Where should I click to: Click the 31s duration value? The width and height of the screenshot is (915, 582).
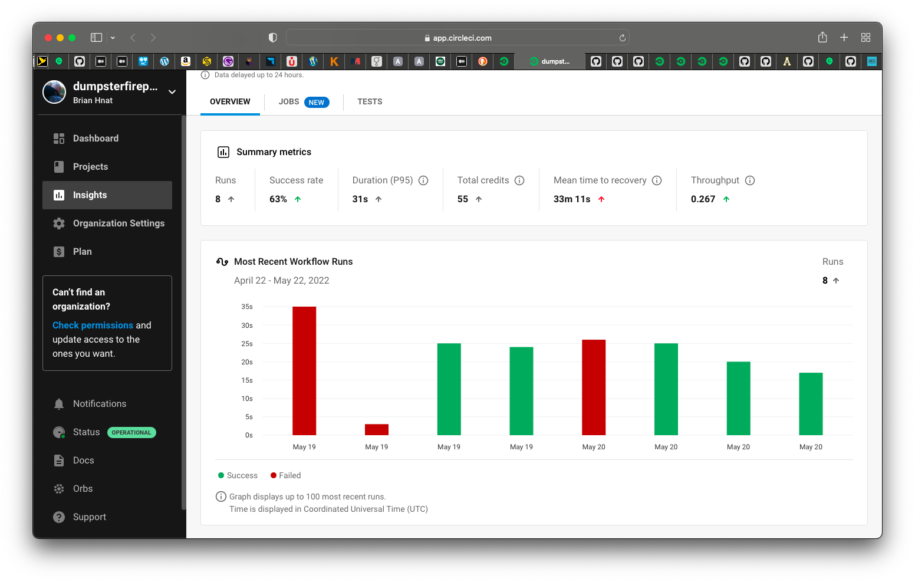pyautogui.click(x=360, y=199)
